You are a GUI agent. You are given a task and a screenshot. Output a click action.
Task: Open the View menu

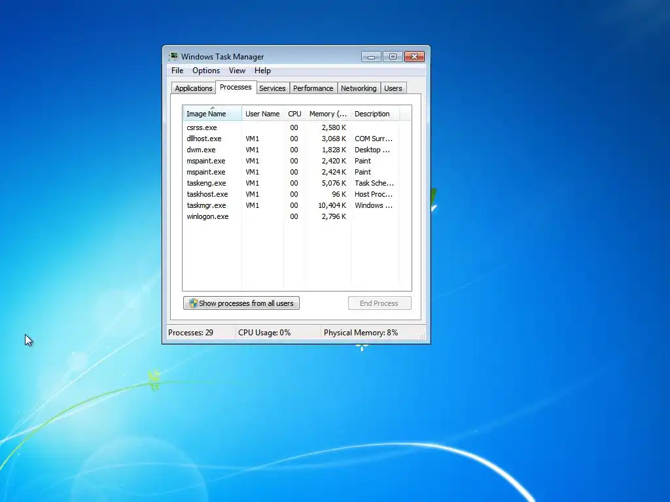click(x=237, y=71)
